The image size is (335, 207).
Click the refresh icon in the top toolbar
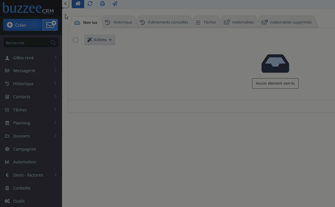pyautogui.click(x=90, y=4)
